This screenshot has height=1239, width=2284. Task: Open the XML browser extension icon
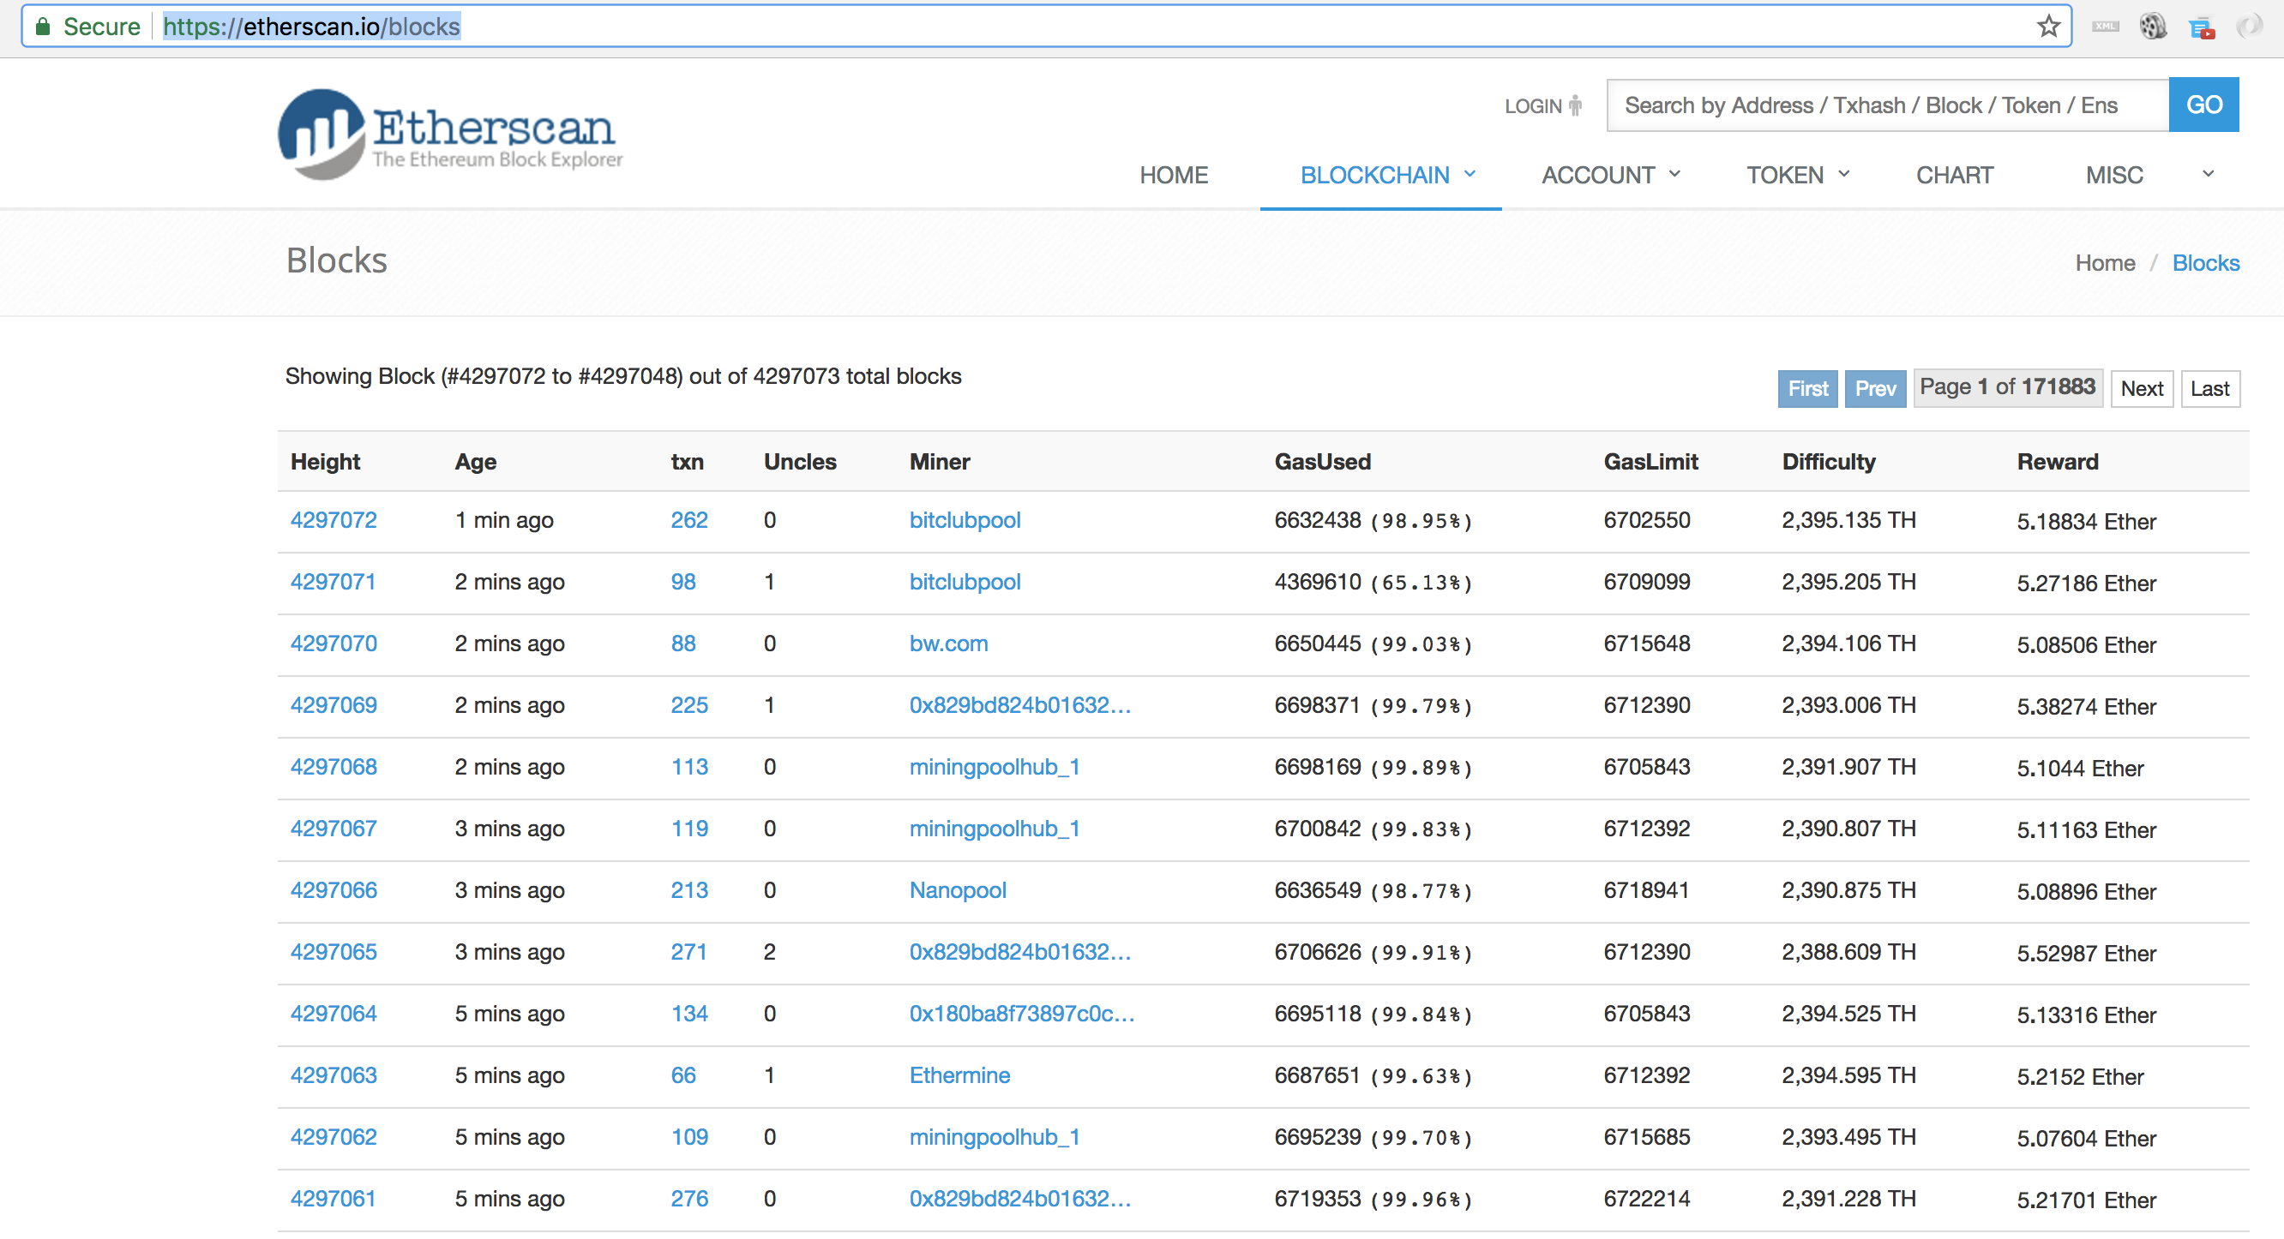[2105, 27]
